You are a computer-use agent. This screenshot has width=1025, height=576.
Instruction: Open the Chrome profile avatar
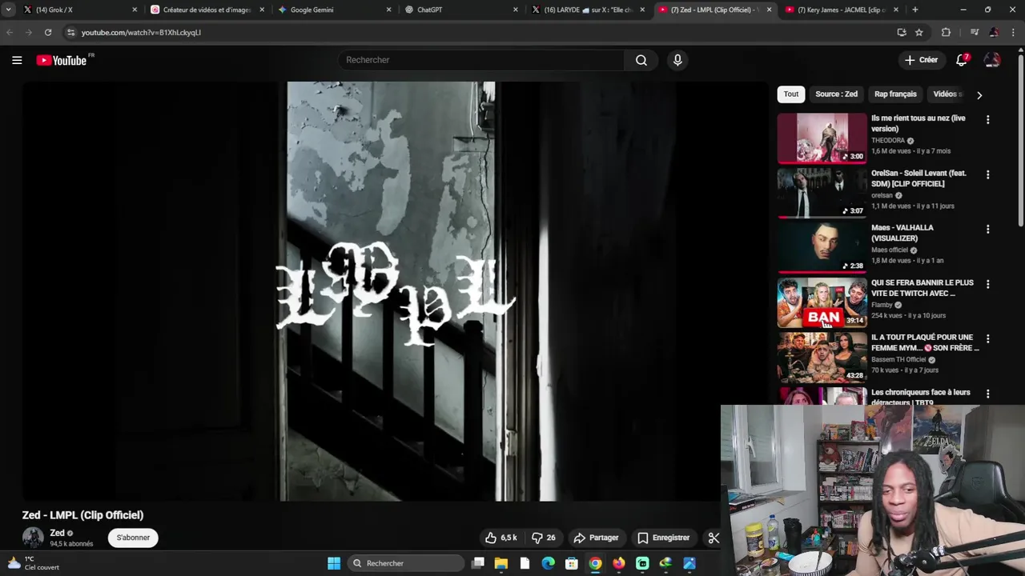(x=994, y=32)
